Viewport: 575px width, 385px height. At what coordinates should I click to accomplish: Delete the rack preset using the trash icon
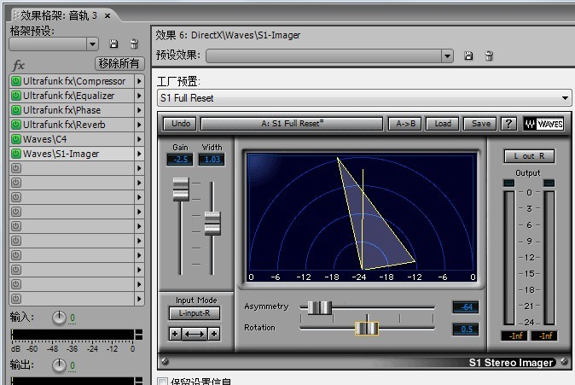point(134,44)
